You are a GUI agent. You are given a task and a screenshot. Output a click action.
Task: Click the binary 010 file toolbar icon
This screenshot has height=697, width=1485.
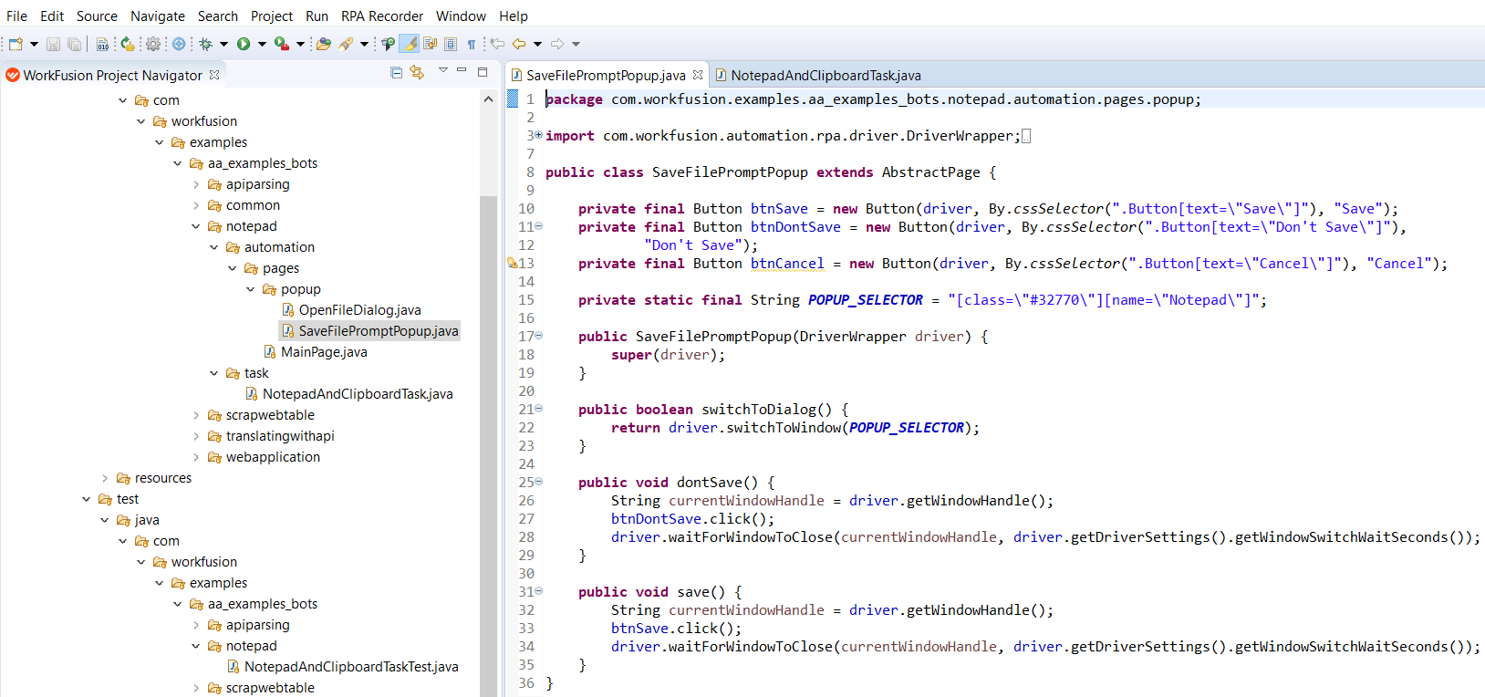(103, 44)
